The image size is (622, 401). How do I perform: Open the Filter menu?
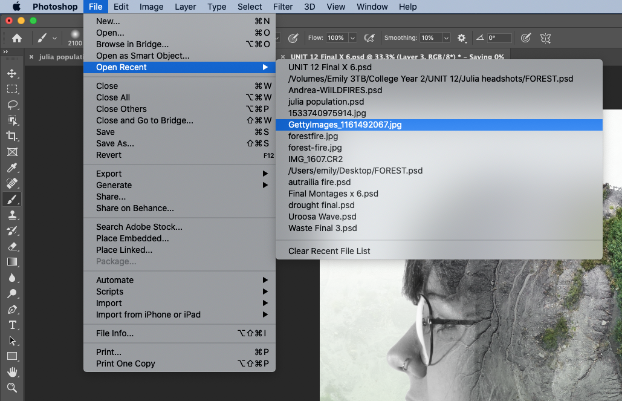click(283, 7)
